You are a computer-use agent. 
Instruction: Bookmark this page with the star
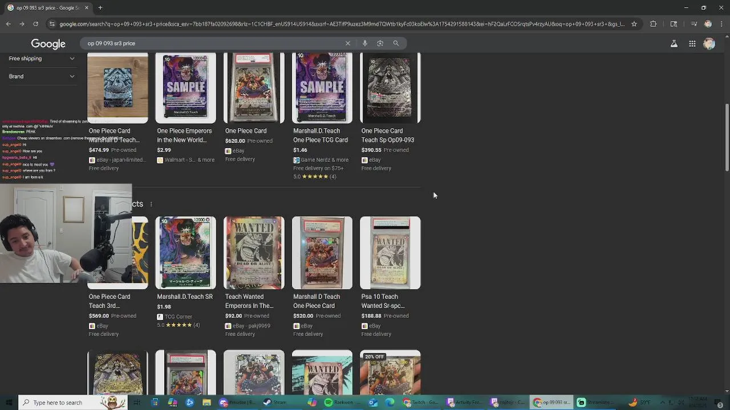tap(634, 24)
